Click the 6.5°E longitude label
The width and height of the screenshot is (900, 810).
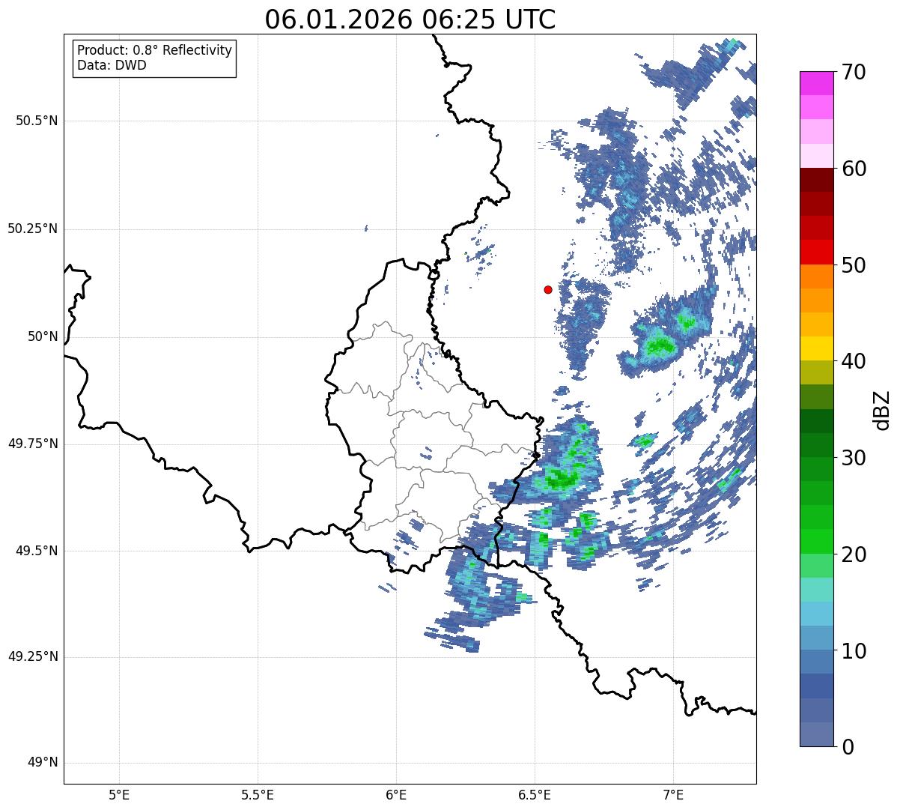pos(535,794)
